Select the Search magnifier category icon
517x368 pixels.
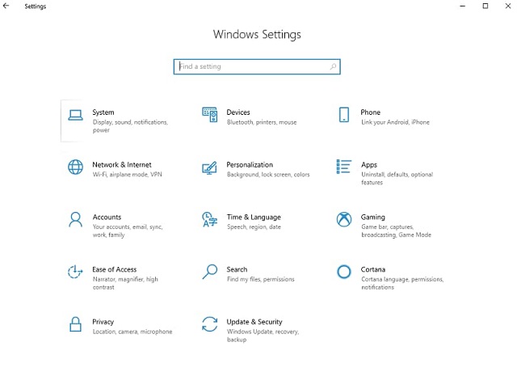click(x=210, y=272)
